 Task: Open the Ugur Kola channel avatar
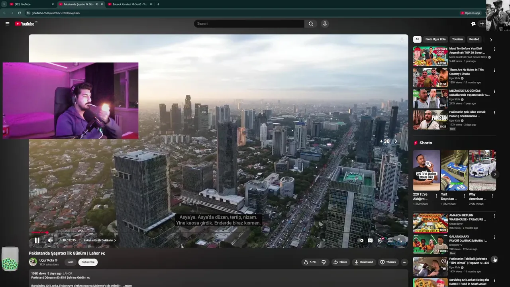[33, 262]
